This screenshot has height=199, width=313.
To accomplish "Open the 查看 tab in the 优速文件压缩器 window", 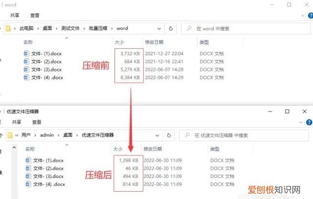I will 37,122.
